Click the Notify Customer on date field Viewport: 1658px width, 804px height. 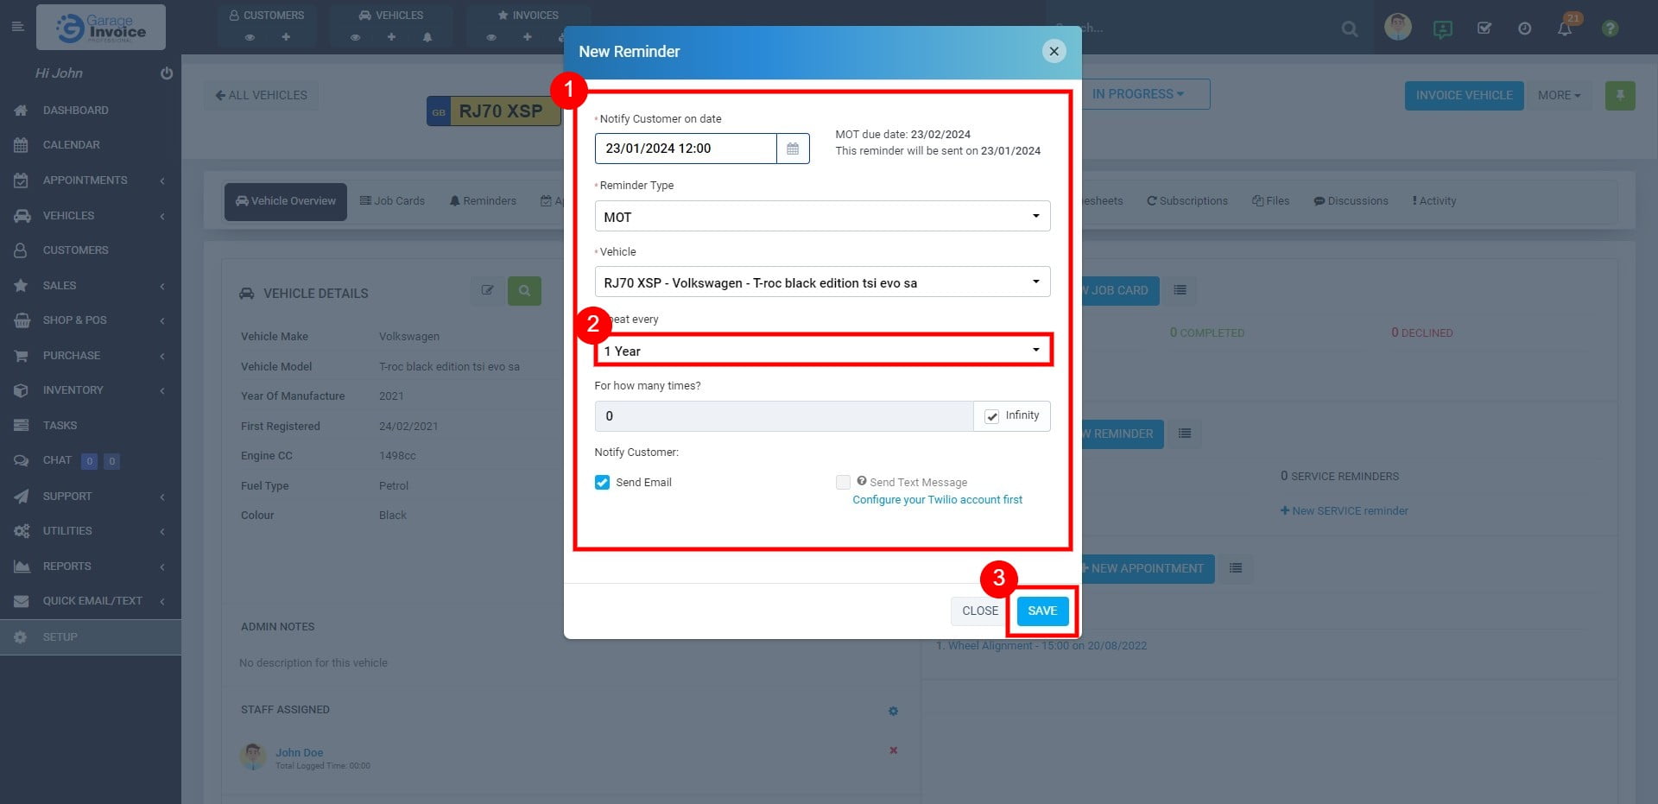pos(687,148)
